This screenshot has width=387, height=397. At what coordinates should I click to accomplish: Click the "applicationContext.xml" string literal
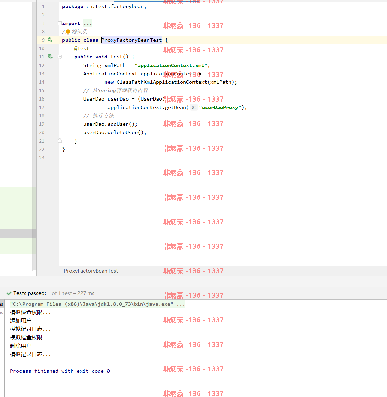(x=171, y=65)
